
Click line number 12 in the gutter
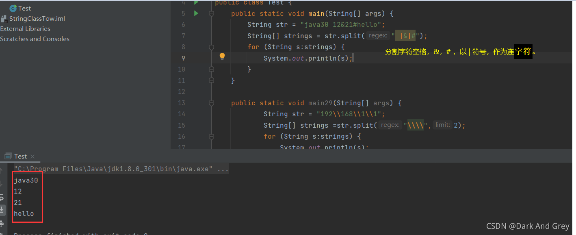(x=181, y=92)
